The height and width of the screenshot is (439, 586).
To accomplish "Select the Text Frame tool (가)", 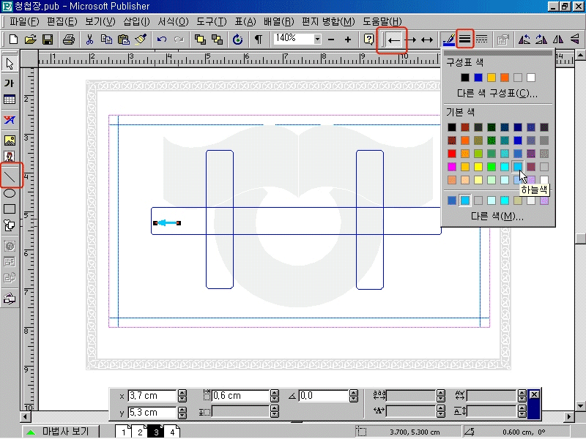I will (x=10, y=83).
